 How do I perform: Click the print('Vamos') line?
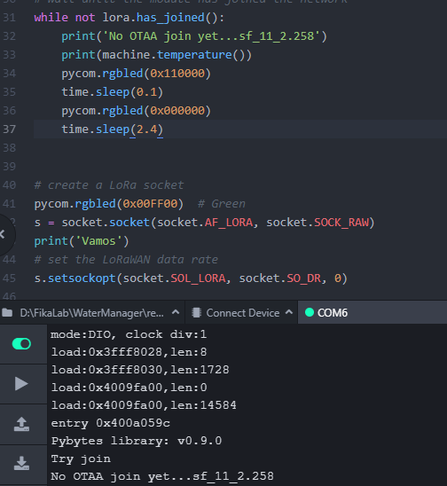point(82,241)
